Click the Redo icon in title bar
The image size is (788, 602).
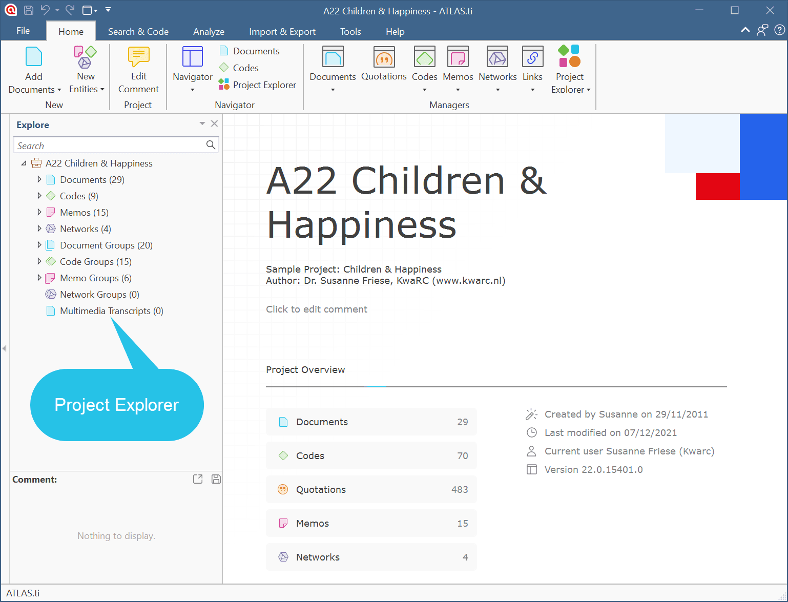tap(70, 10)
